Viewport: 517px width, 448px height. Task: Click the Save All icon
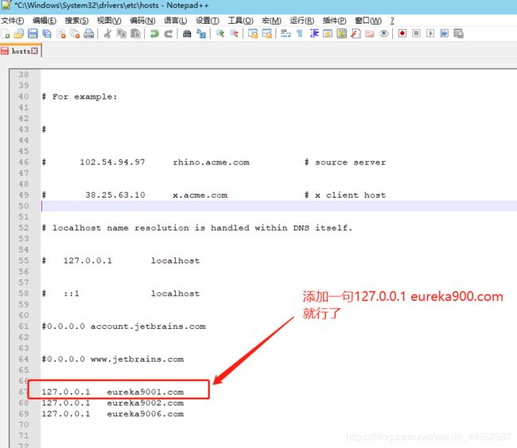47,33
